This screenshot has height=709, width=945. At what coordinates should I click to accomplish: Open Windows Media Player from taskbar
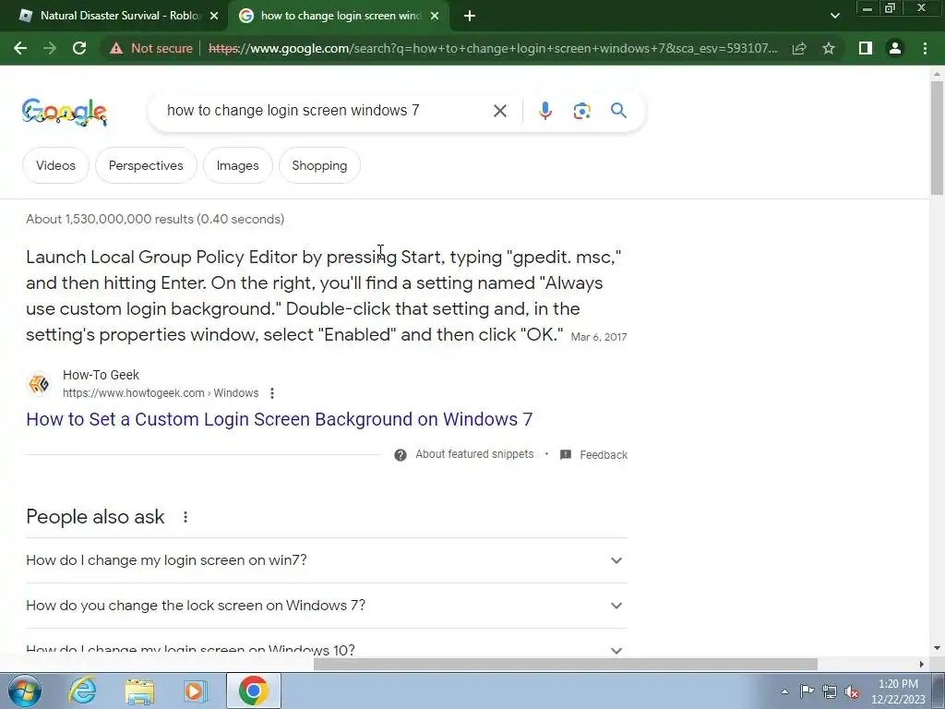click(x=196, y=691)
